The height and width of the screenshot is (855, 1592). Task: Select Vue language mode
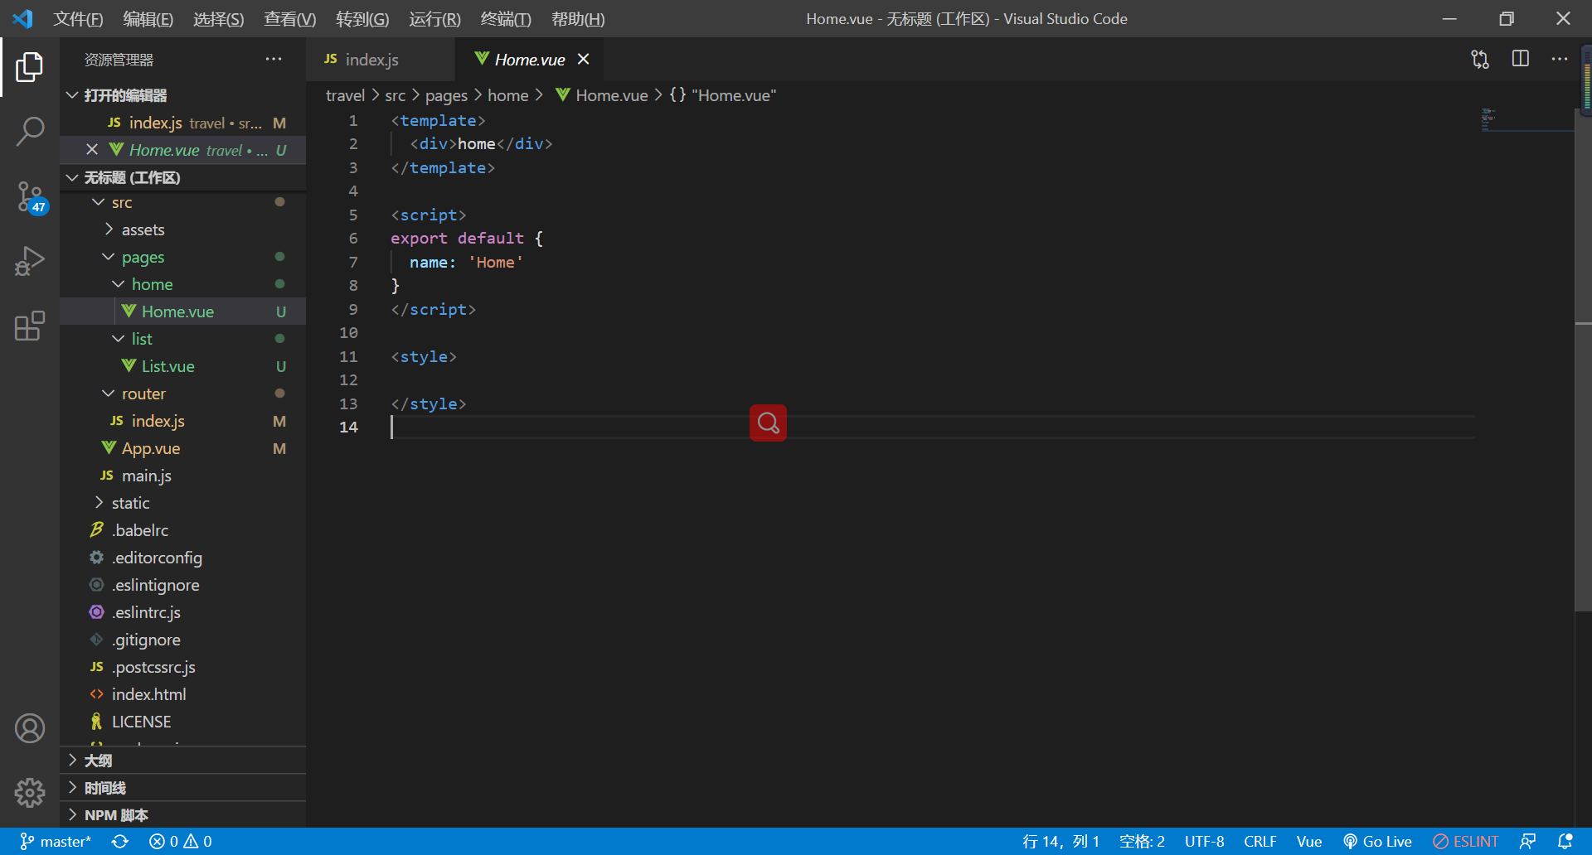point(1308,842)
